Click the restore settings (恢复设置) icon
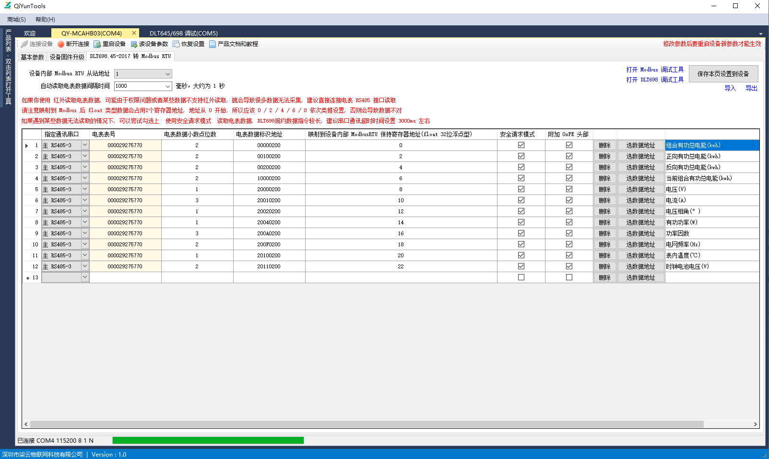 [x=176, y=44]
